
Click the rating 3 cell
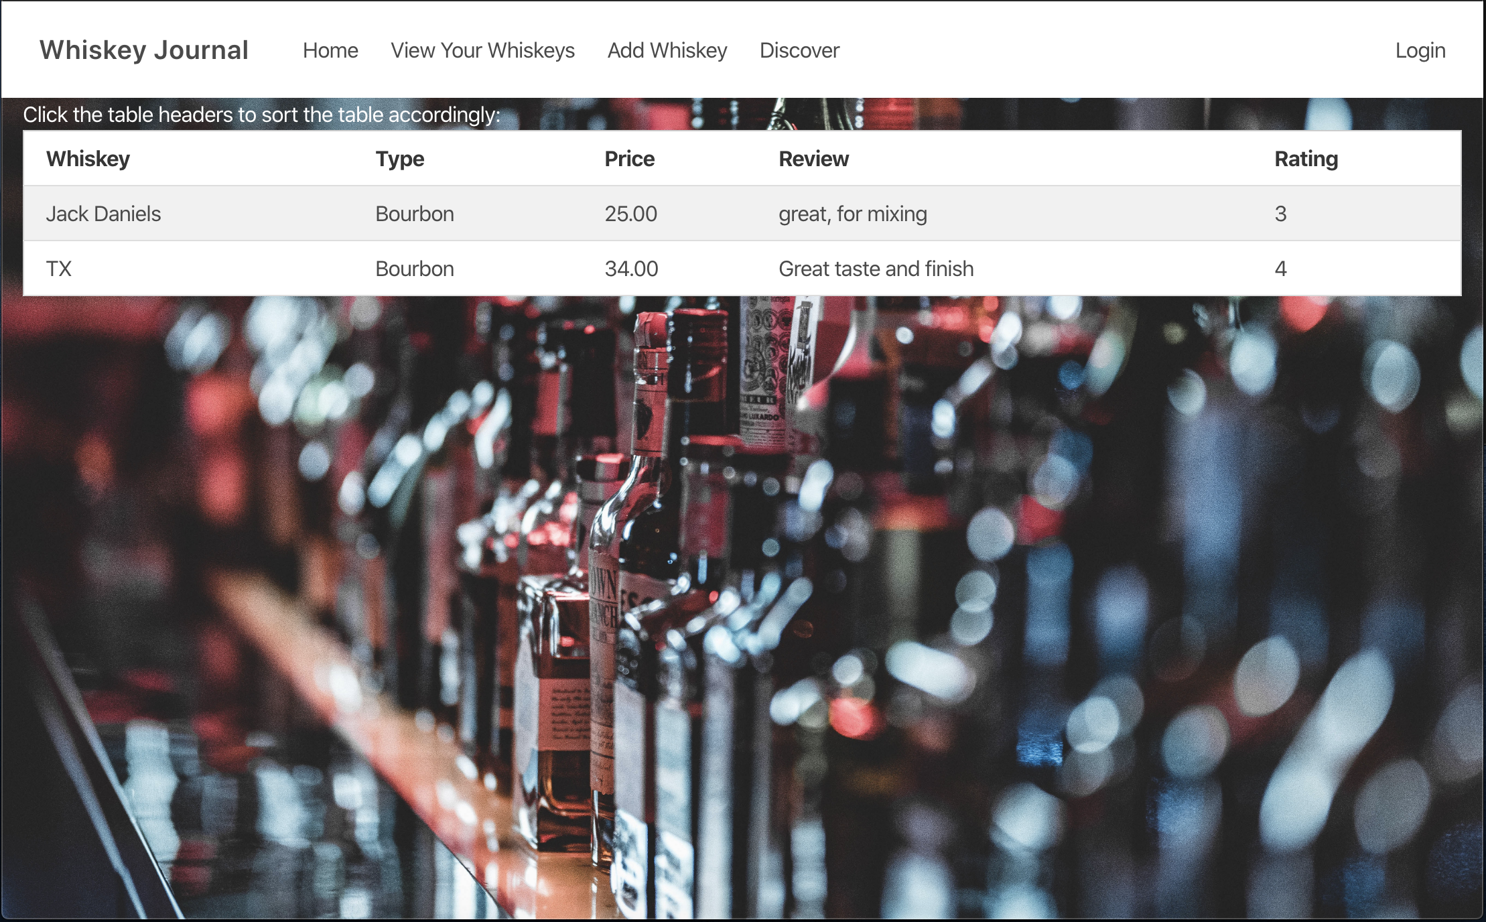[1280, 214]
